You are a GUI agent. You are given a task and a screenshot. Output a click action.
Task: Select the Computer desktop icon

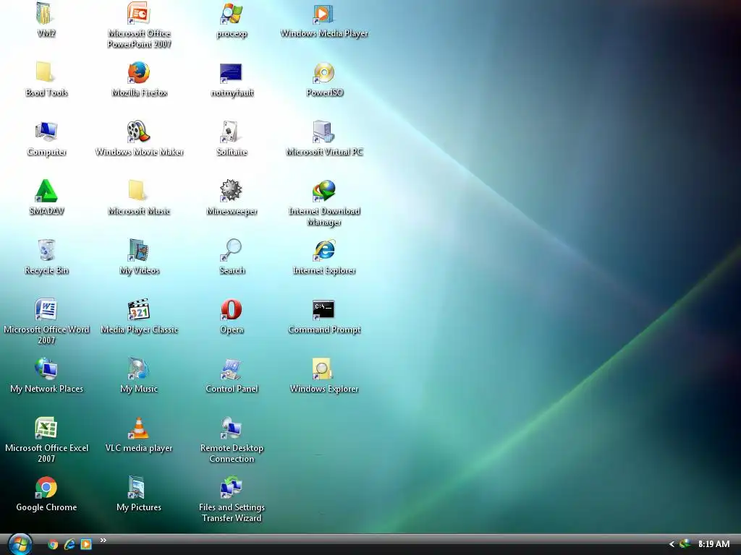point(46,132)
